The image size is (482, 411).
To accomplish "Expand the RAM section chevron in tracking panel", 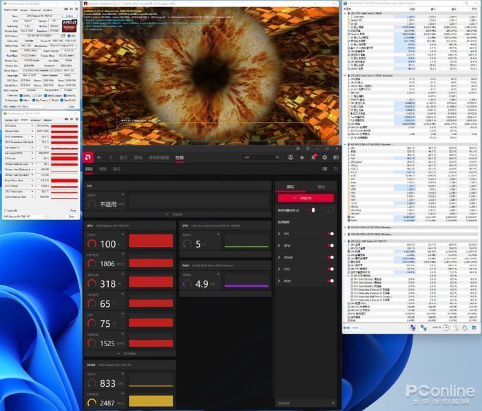I will pos(279,281).
